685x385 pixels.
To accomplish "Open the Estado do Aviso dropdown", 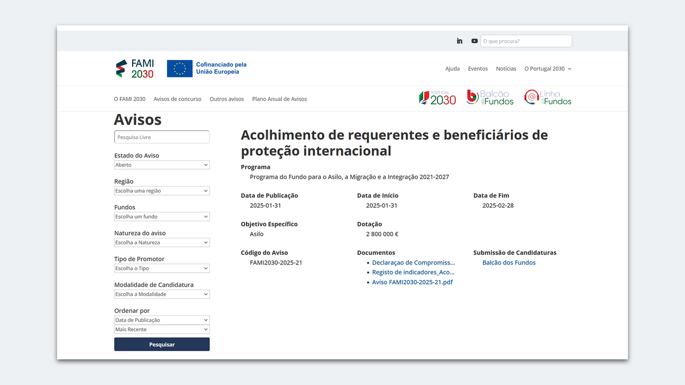I will click(162, 165).
